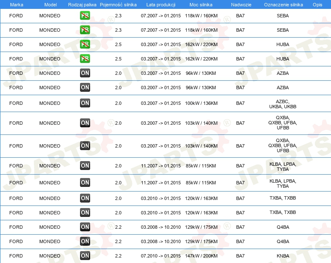This screenshot has height=263, width=331.
Task: Click the Model column header
Action: [50, 5]
